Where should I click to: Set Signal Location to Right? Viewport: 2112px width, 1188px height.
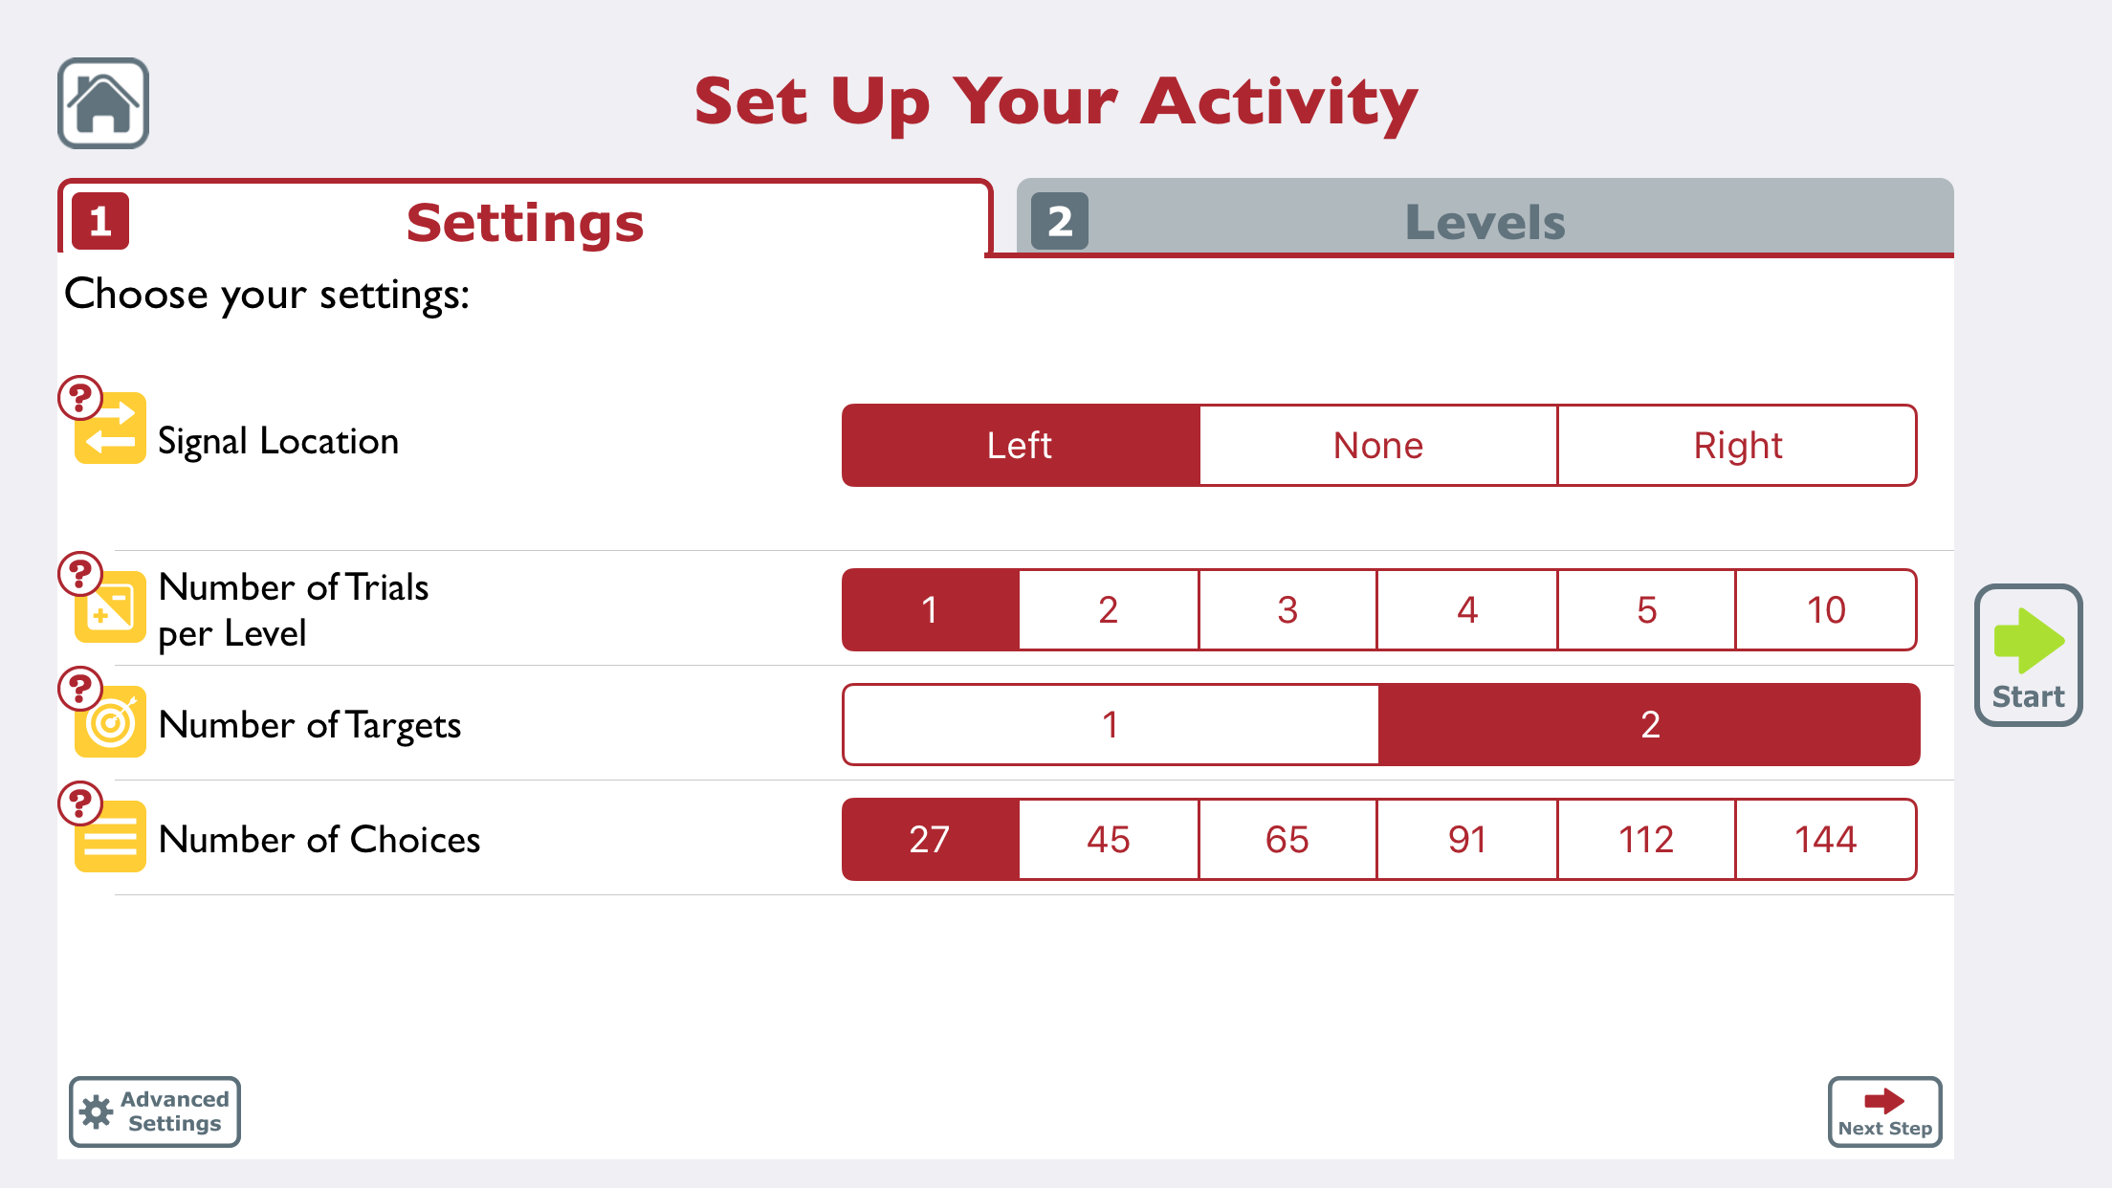point(1737,446)
